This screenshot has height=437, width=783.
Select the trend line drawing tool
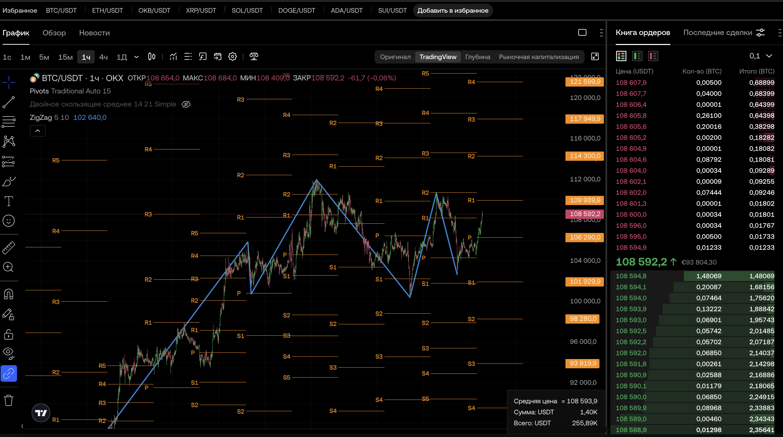9,102
